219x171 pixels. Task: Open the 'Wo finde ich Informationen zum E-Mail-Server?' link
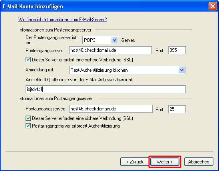62,20
